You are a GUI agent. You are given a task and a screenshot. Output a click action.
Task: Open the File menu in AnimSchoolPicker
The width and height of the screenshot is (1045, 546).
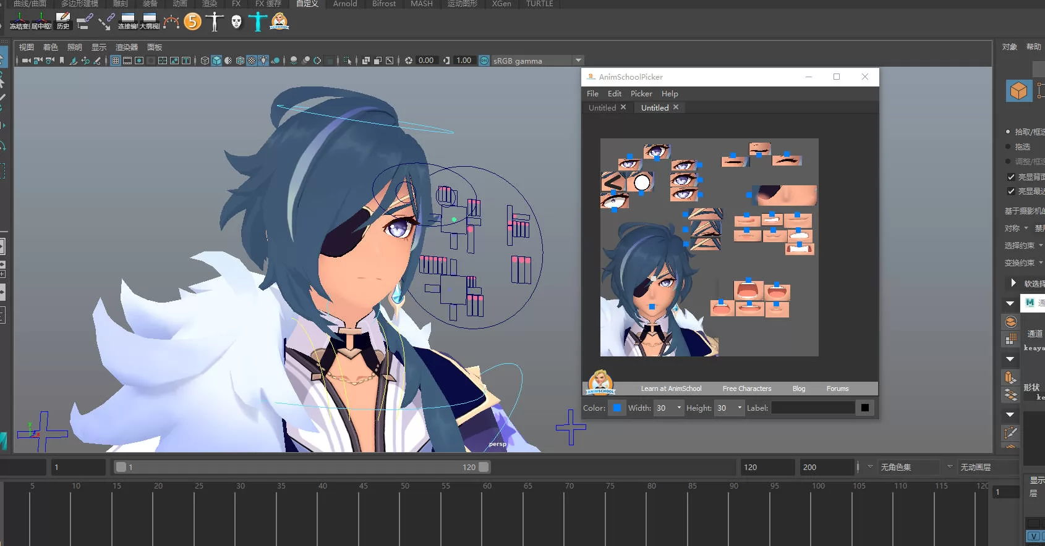tap(592, 94)
